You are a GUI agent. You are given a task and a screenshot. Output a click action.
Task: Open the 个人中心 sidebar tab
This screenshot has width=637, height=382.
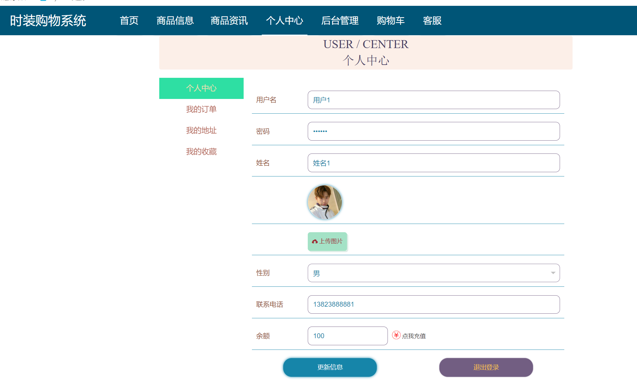coord(201,88)
